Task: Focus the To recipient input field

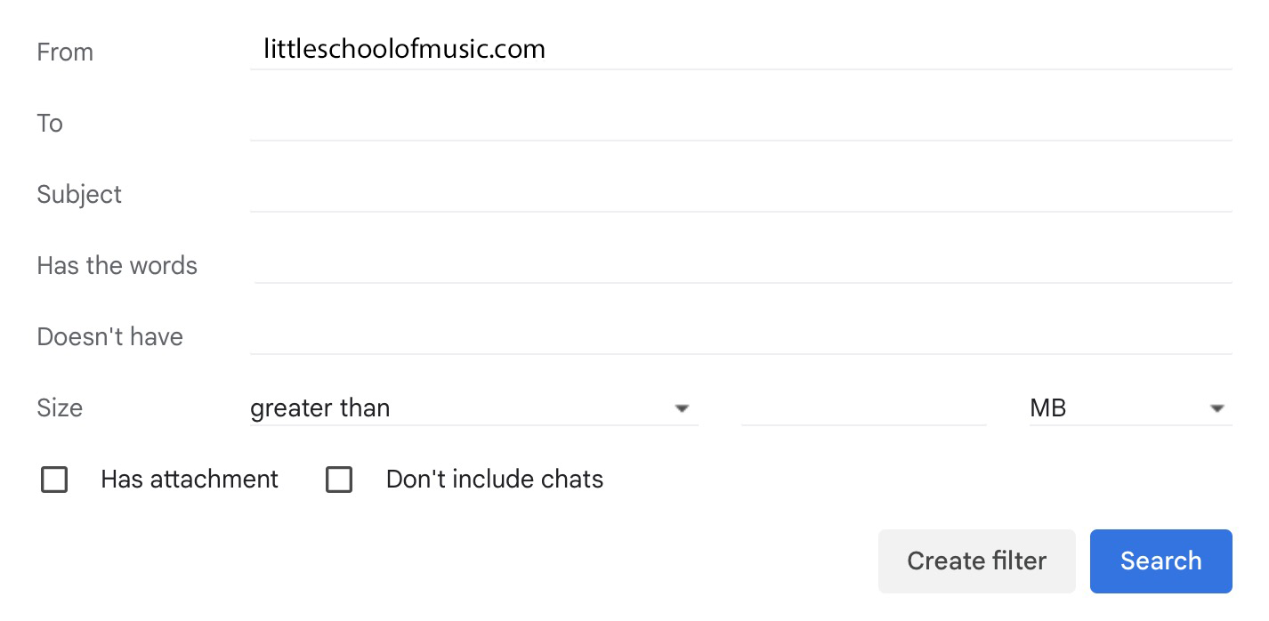Action: coord(739,122)
